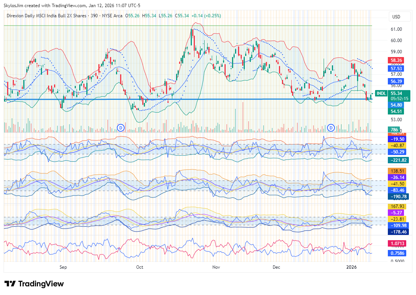Select the red 58.26 upper band label
Image resolution: width=416 pixels, height=295 pixels.
pyautogui.click(x=396, y=60)
